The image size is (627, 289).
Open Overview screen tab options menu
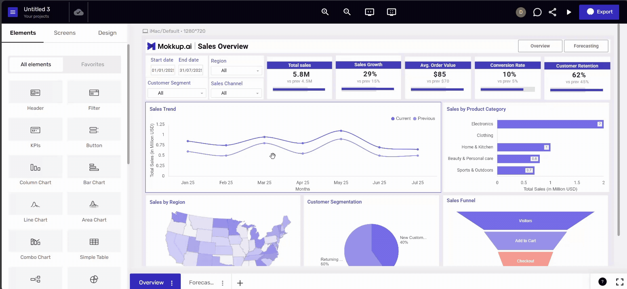point(172,283)
